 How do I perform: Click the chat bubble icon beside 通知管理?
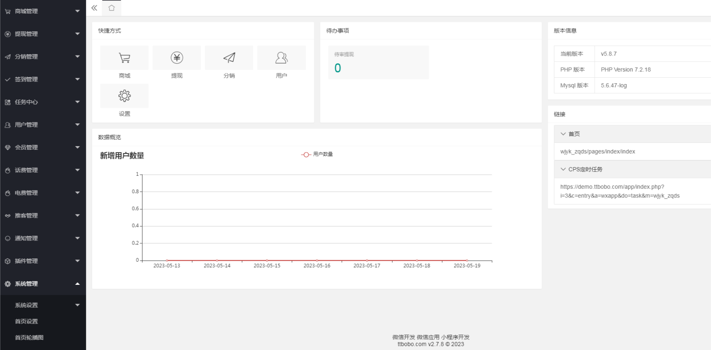7,239
